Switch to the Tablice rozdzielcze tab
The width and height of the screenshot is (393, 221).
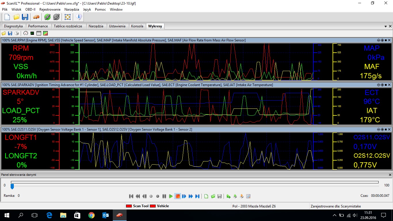[68, 26]
